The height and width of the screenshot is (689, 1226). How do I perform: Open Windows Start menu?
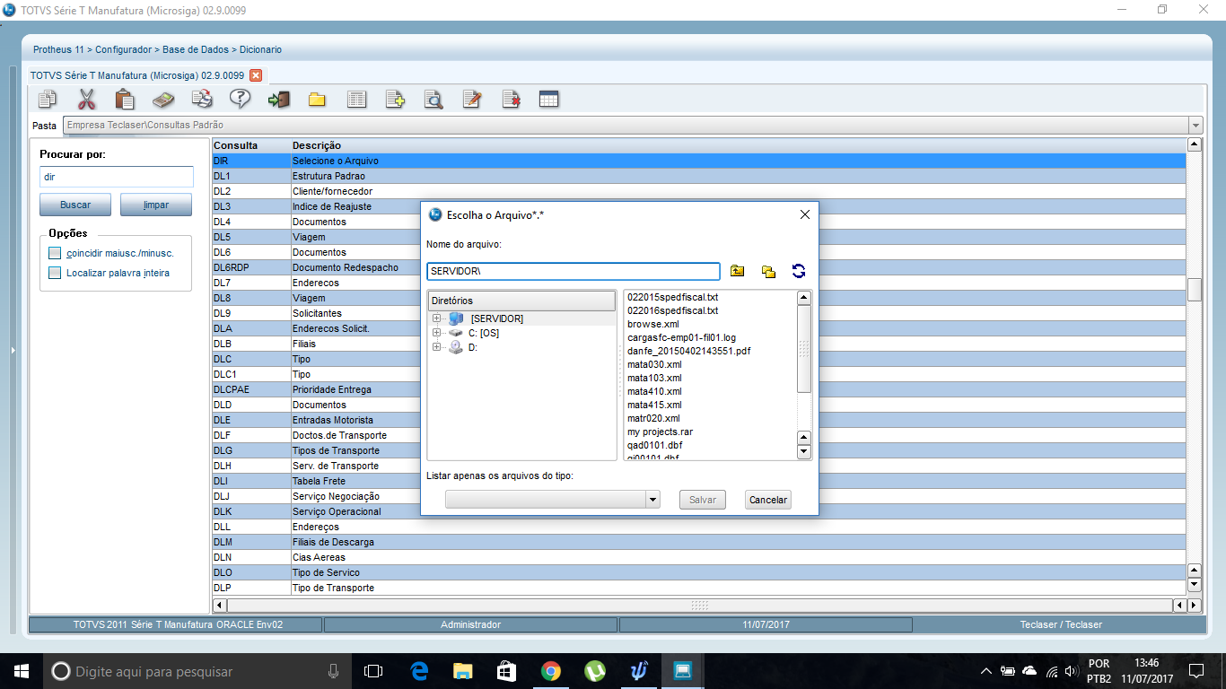point(20,671)
